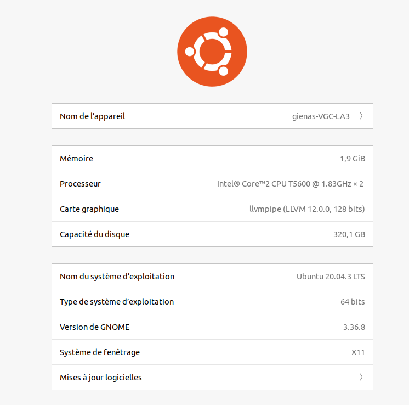Click the Mémoire label
The width and height of the screenshot is (409, 405).
[x=76, y=159]
